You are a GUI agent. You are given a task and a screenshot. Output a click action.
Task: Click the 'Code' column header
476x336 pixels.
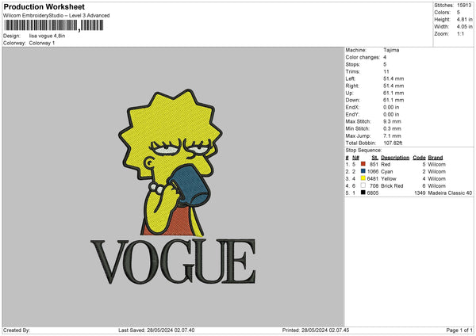click(419, 158)
